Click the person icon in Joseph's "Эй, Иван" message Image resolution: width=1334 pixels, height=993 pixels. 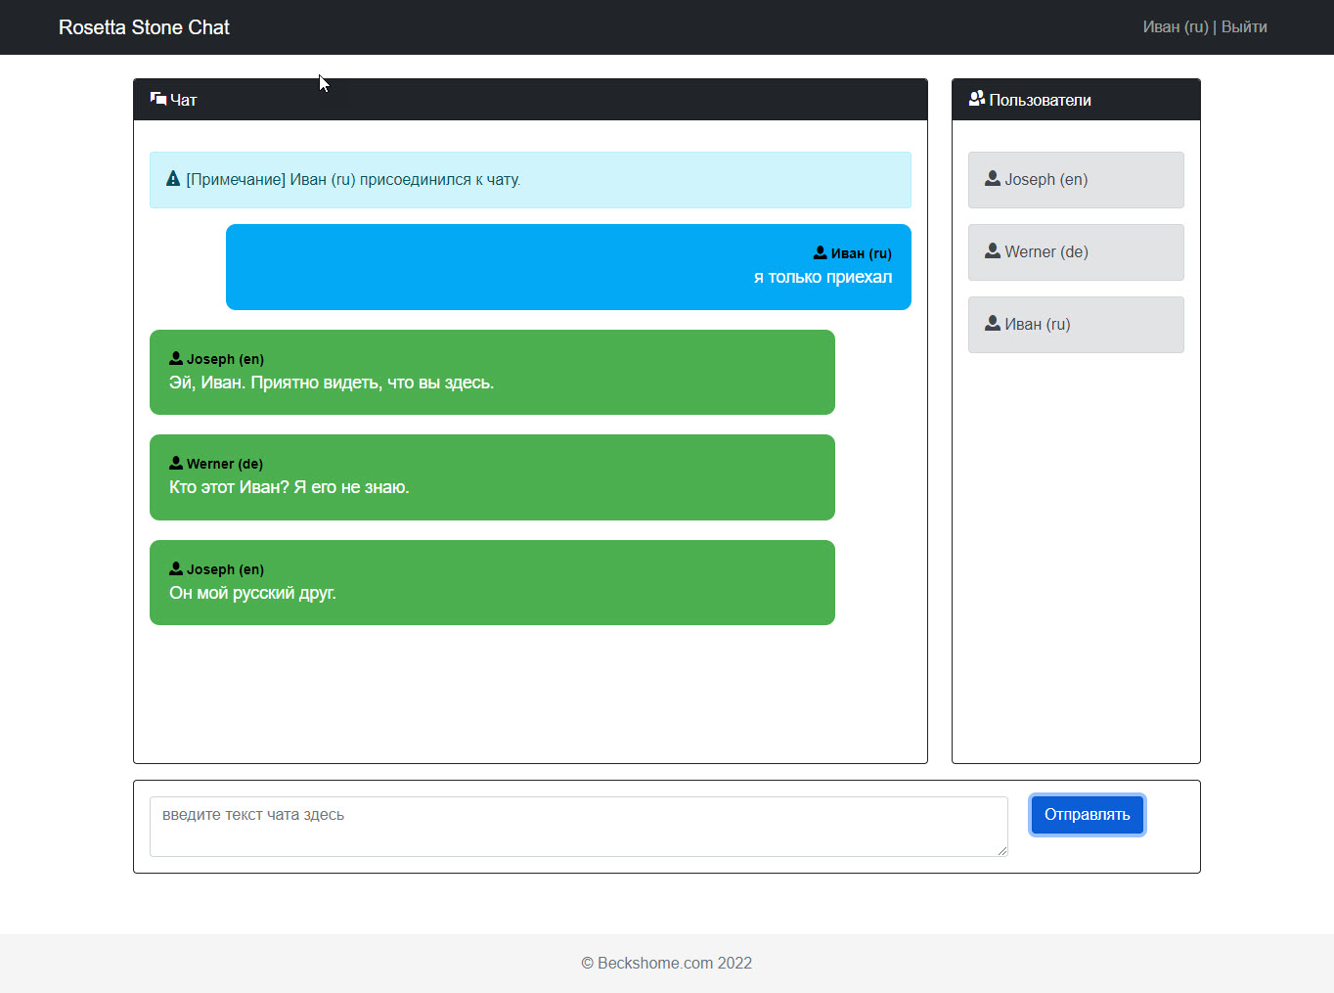point(176,358)
